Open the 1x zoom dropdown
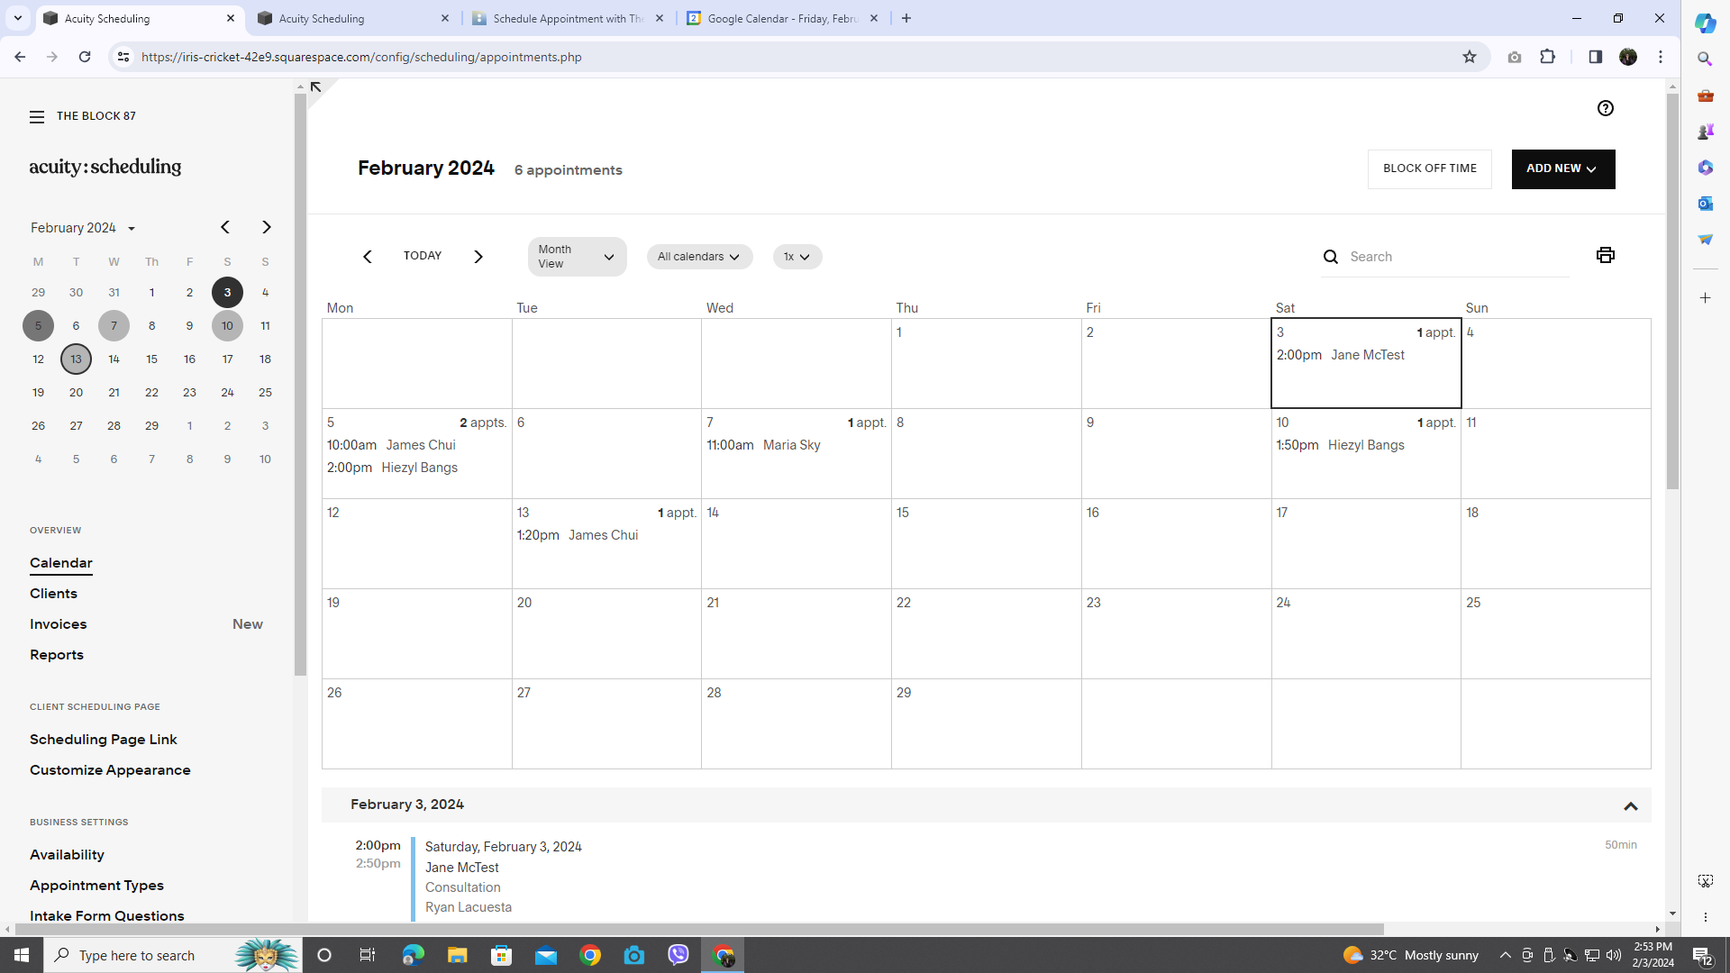Image resolution: width=1730 pixels, height=973 pixels. 797,257
